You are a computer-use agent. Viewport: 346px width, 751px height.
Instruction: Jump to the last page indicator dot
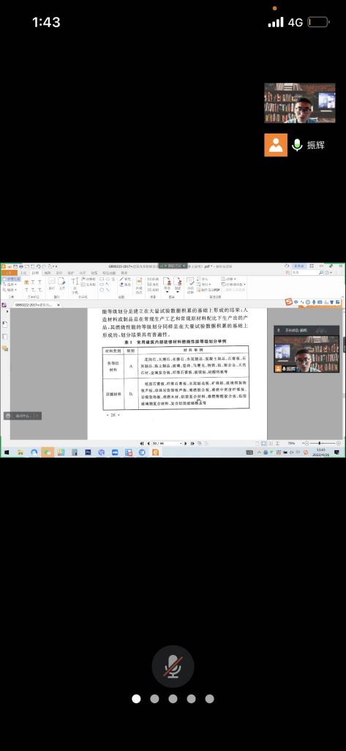click(209, 699)
